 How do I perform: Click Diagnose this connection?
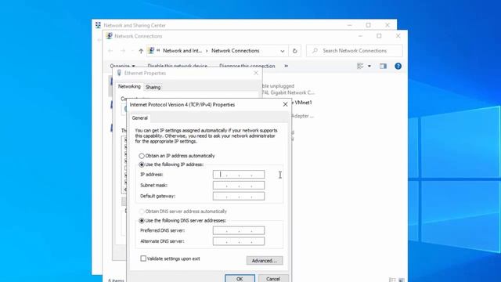tap(247, 66)
